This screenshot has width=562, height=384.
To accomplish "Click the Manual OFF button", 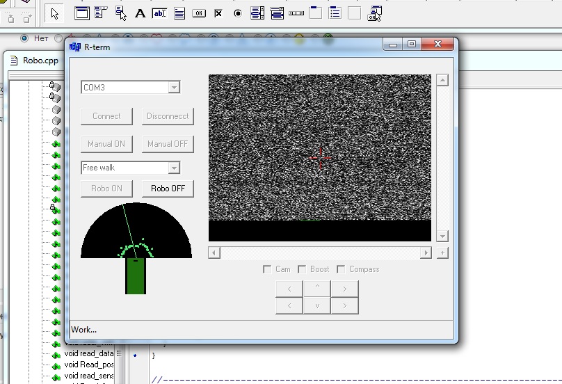I will 168,144.
